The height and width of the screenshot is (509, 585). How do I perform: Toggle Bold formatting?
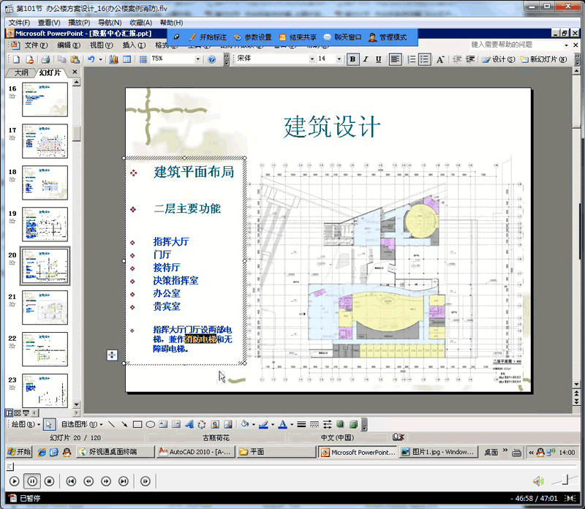[355, 59]
